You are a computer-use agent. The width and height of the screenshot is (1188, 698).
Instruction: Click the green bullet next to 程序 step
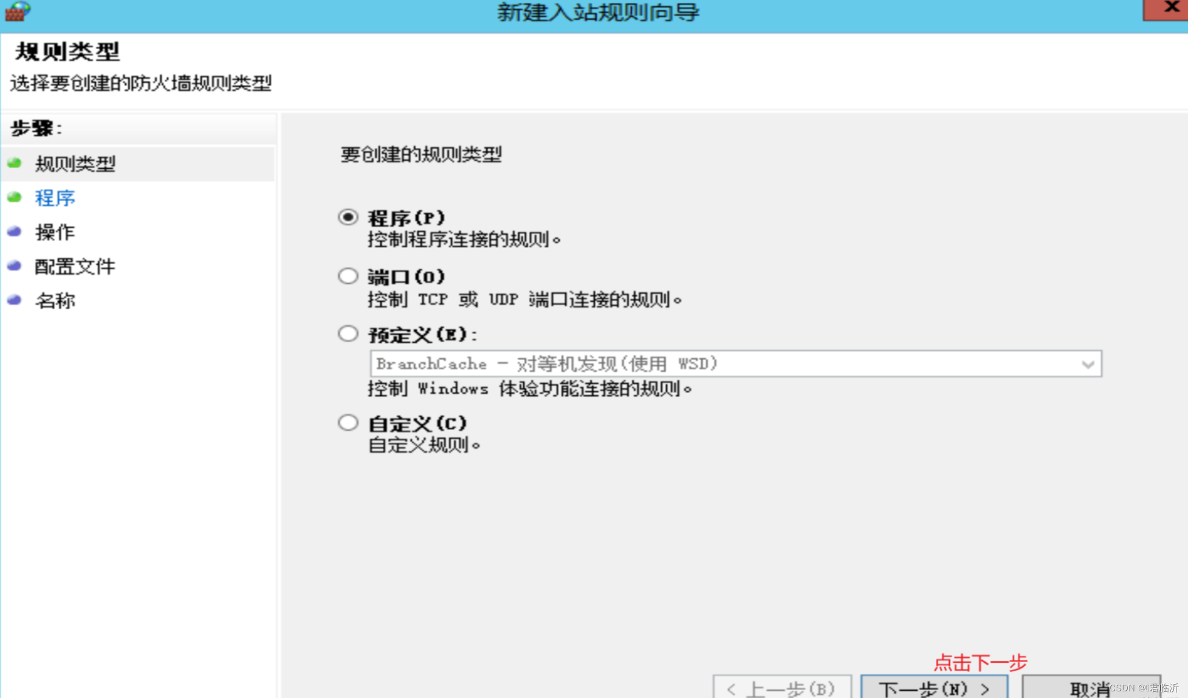click(x=15, y=197)
